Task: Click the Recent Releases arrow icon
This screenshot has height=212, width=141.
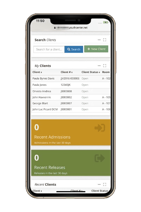Action: coord(100,158)
